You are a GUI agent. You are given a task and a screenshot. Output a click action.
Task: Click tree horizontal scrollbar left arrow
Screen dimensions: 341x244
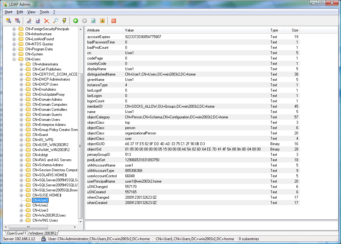pos(6,227)
